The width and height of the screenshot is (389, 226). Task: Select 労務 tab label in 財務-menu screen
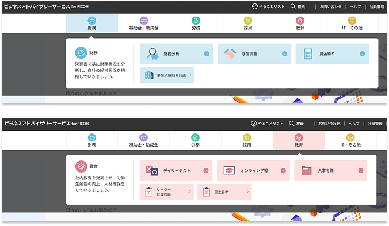(196, 28)
